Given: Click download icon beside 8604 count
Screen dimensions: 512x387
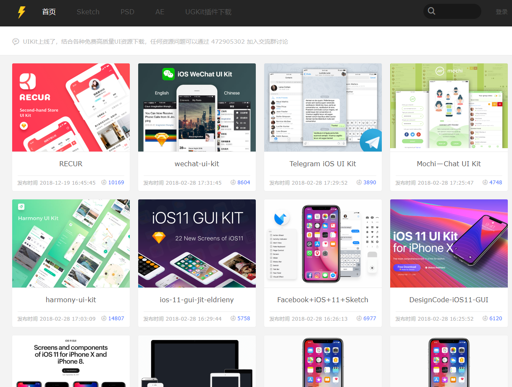Looking at the screenshot, I should 233,183.
